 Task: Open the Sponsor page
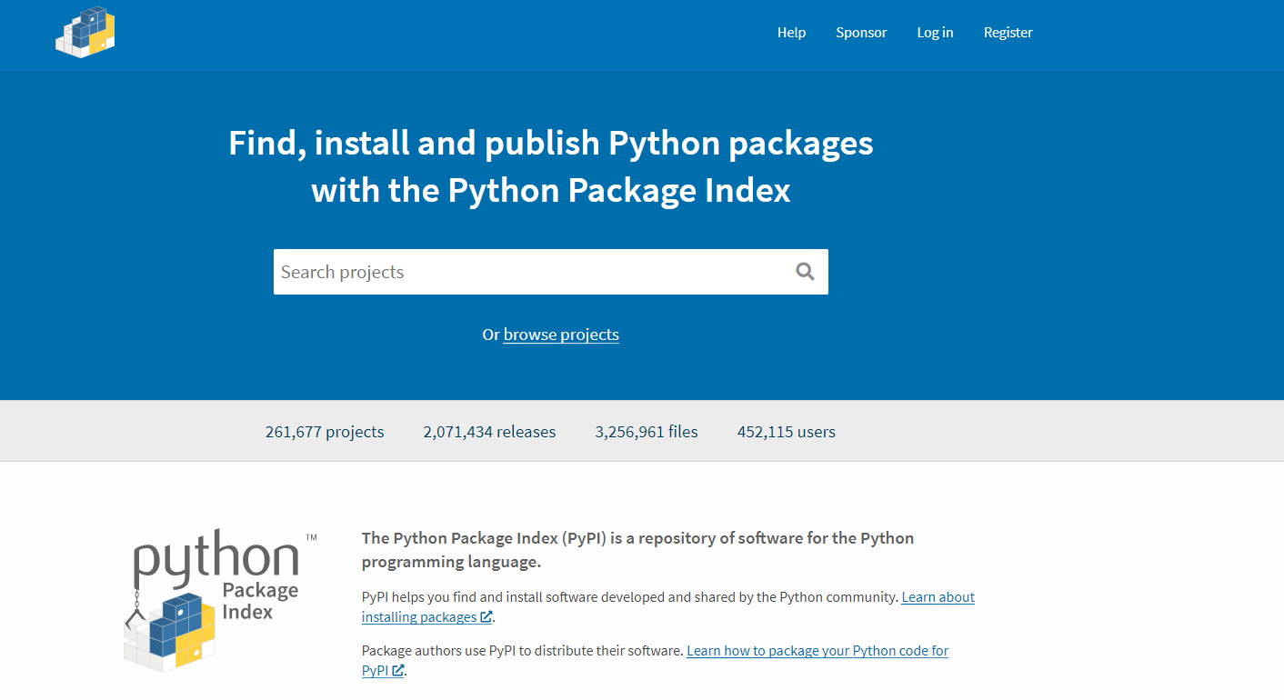861,32
